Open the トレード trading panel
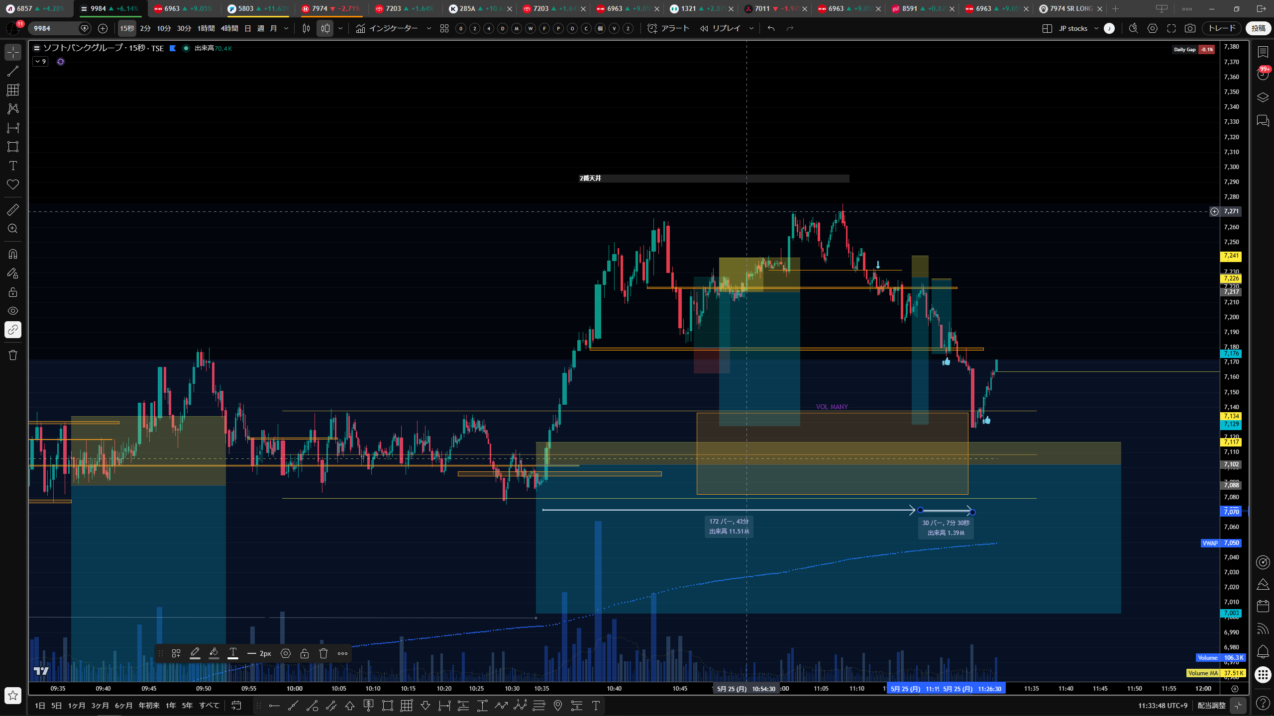This screenshot has width=1274, height=716. pyautogui.click(x=1222, y=28)
